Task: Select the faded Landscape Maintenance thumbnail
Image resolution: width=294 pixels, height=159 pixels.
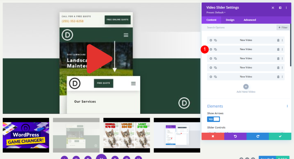Action: (76, 135)
